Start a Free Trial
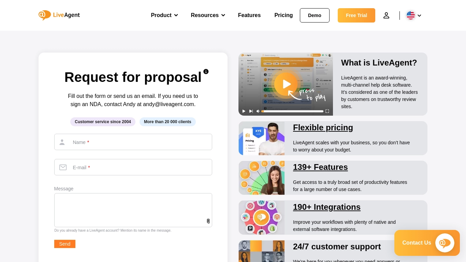The height and width of the screenshot is (262, 466). 356,15
